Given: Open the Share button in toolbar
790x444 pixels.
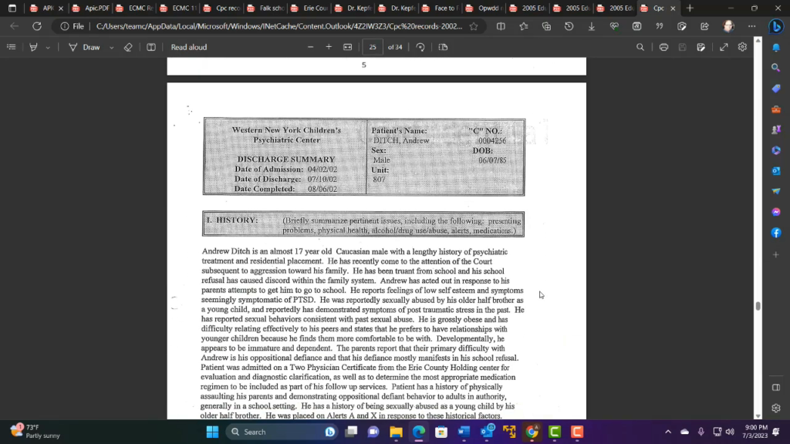Looking at the screenshot, I should pos(704,26).
